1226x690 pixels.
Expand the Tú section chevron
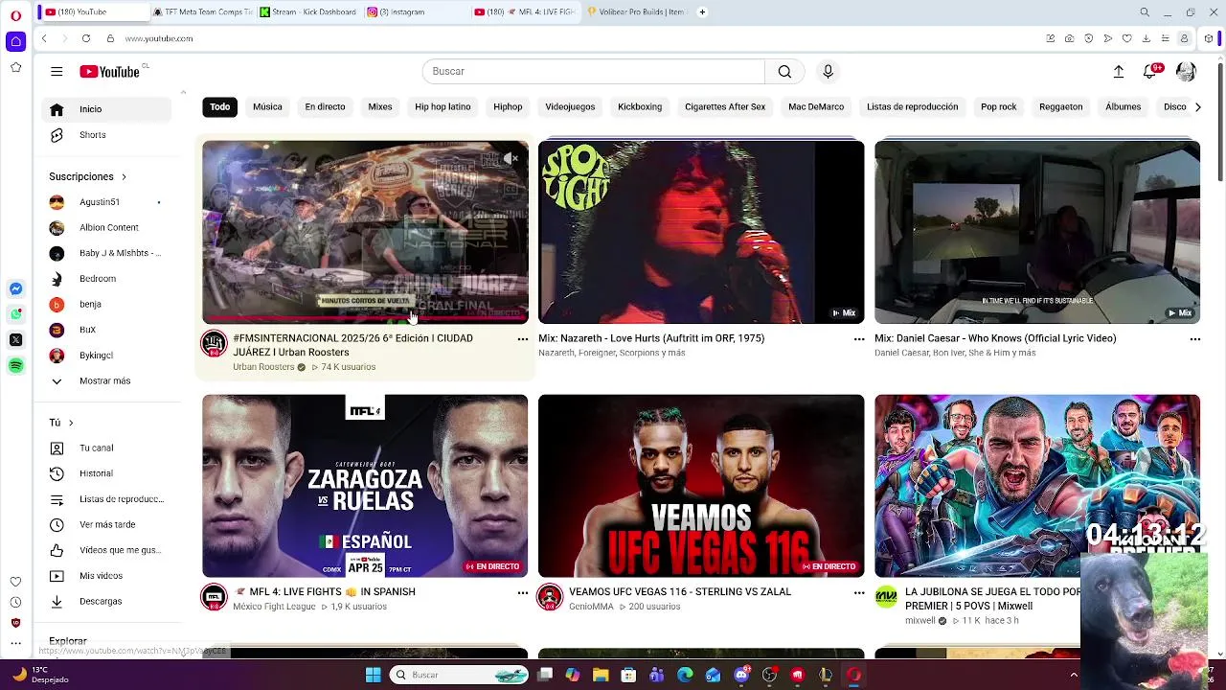click(x=70, y=423)
